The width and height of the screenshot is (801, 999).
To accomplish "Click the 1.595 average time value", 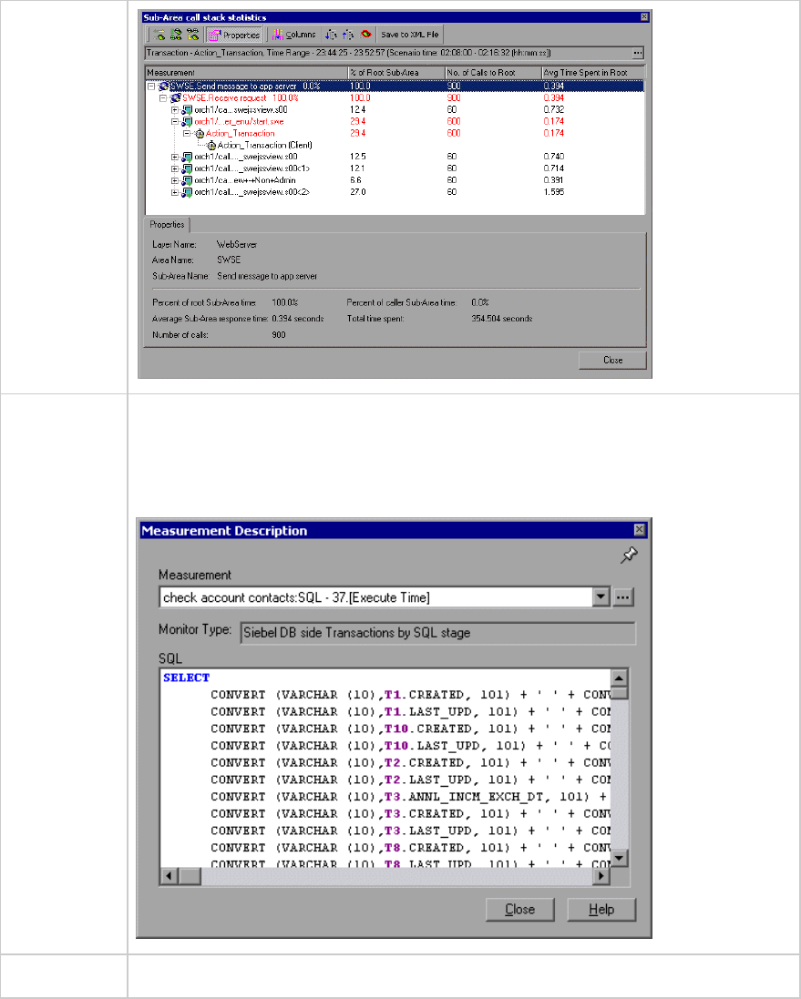I will [553, 192].
